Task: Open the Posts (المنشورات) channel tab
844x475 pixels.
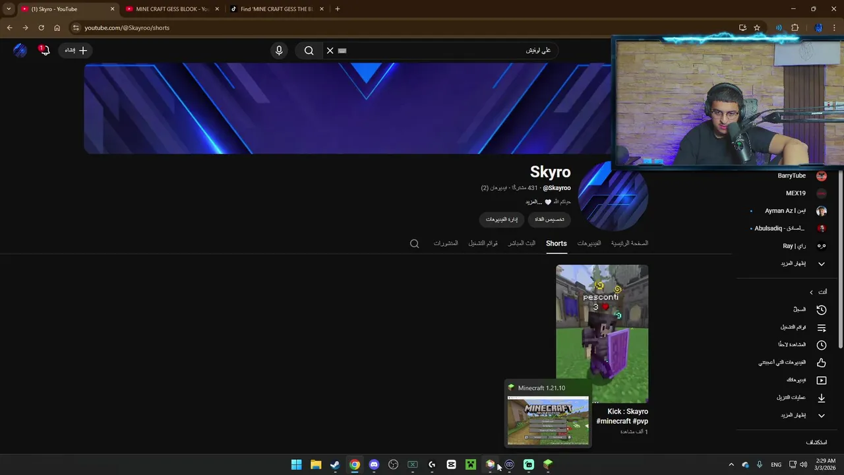Action: [446, 243]
